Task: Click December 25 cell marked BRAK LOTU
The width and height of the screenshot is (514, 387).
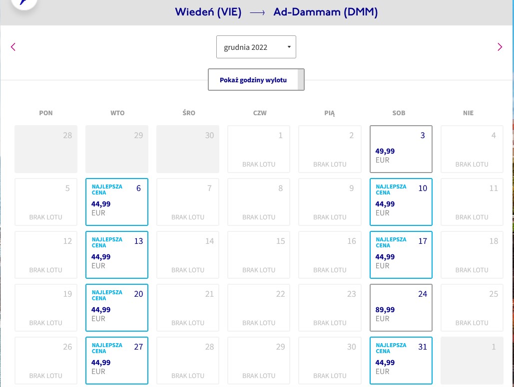Action: click(472, 308)
